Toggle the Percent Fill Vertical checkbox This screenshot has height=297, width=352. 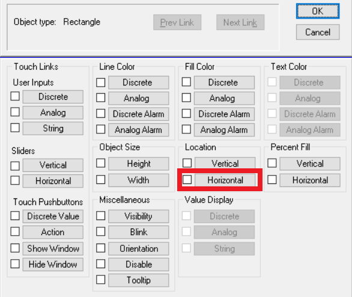point(272,163)
